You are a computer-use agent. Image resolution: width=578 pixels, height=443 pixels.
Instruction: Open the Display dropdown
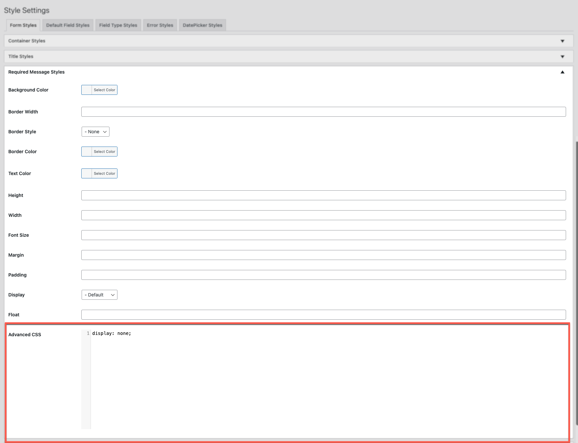pyautogui.click(x=99, y=295)
